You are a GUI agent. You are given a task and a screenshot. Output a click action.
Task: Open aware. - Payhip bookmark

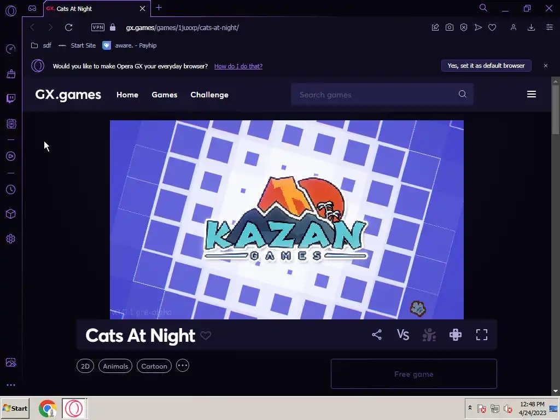point(130,45)
